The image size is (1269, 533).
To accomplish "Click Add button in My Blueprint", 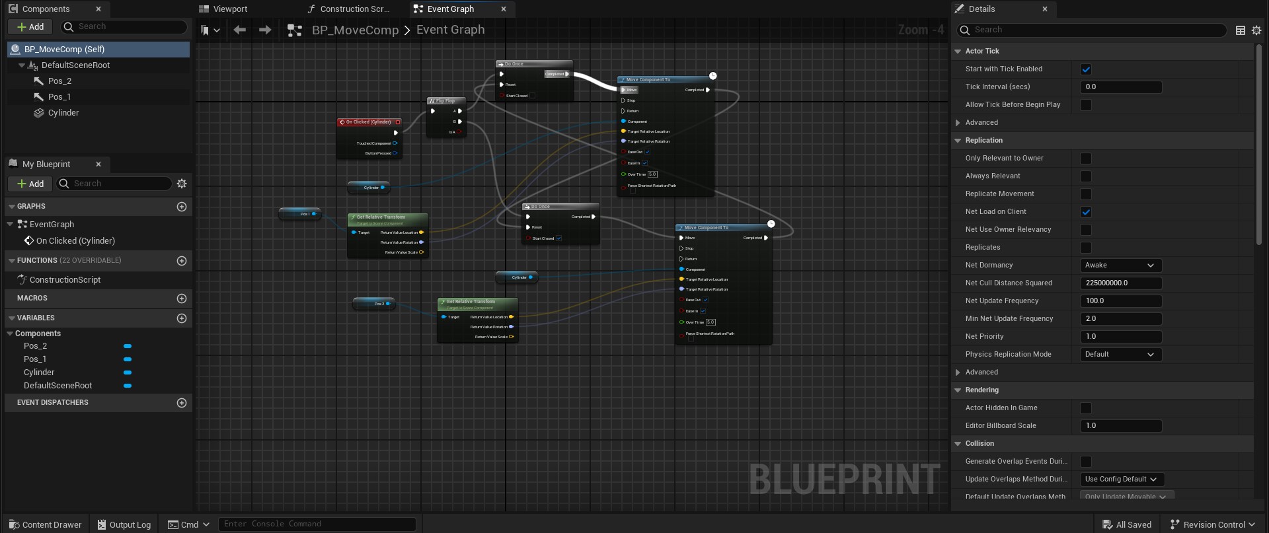I will pyautogui.click(x=30, y=184).
